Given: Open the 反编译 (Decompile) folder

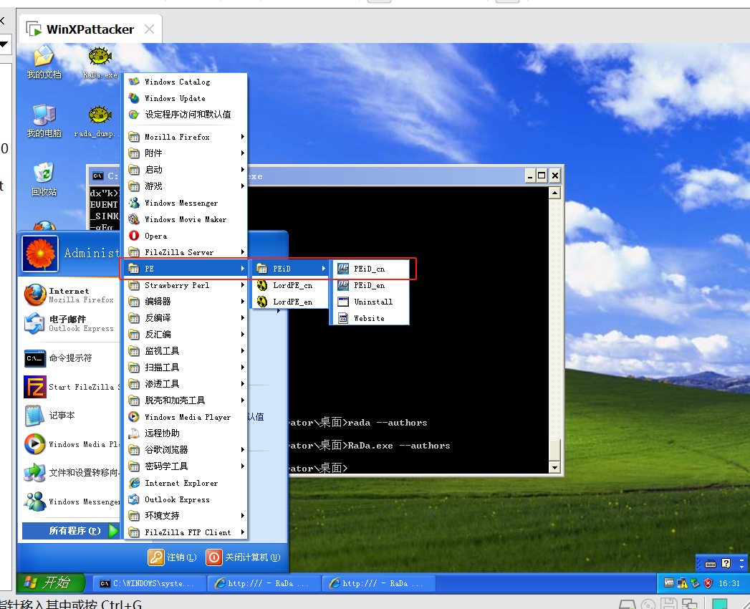Looking at the screenshot, I should tap(186, 318).
